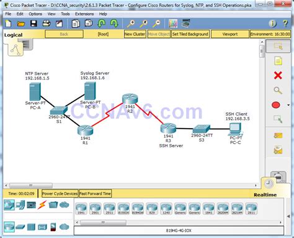Pick the 2901 router from the device list
Screen dimensions: 294x238
coord(95,209)
